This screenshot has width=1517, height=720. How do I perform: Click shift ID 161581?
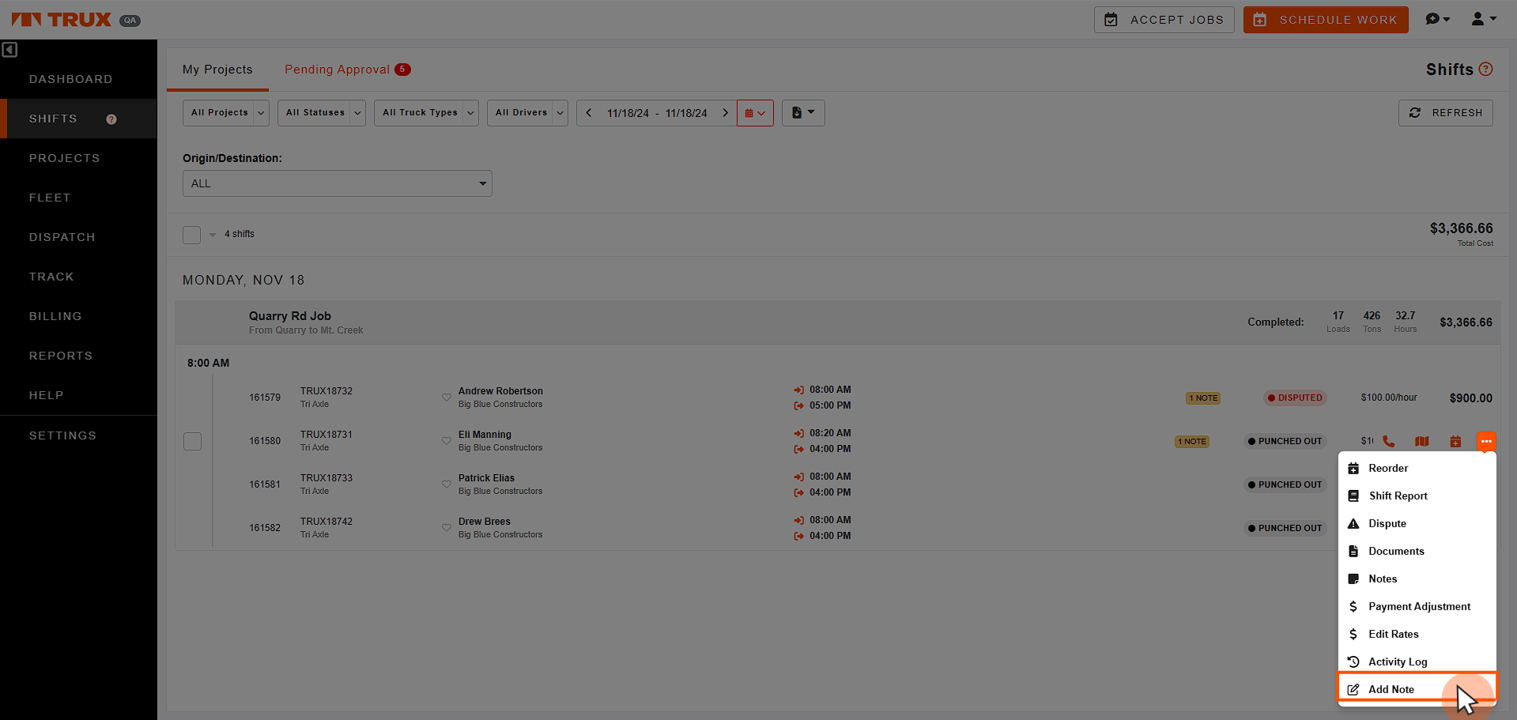point(265,484)
